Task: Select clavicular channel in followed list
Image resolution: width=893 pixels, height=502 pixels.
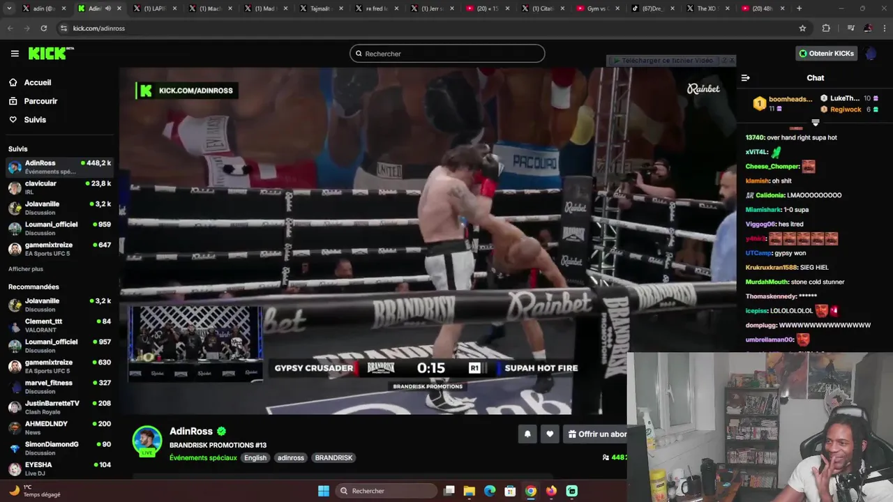Action: pyautogui.click(x=59, y=188)
